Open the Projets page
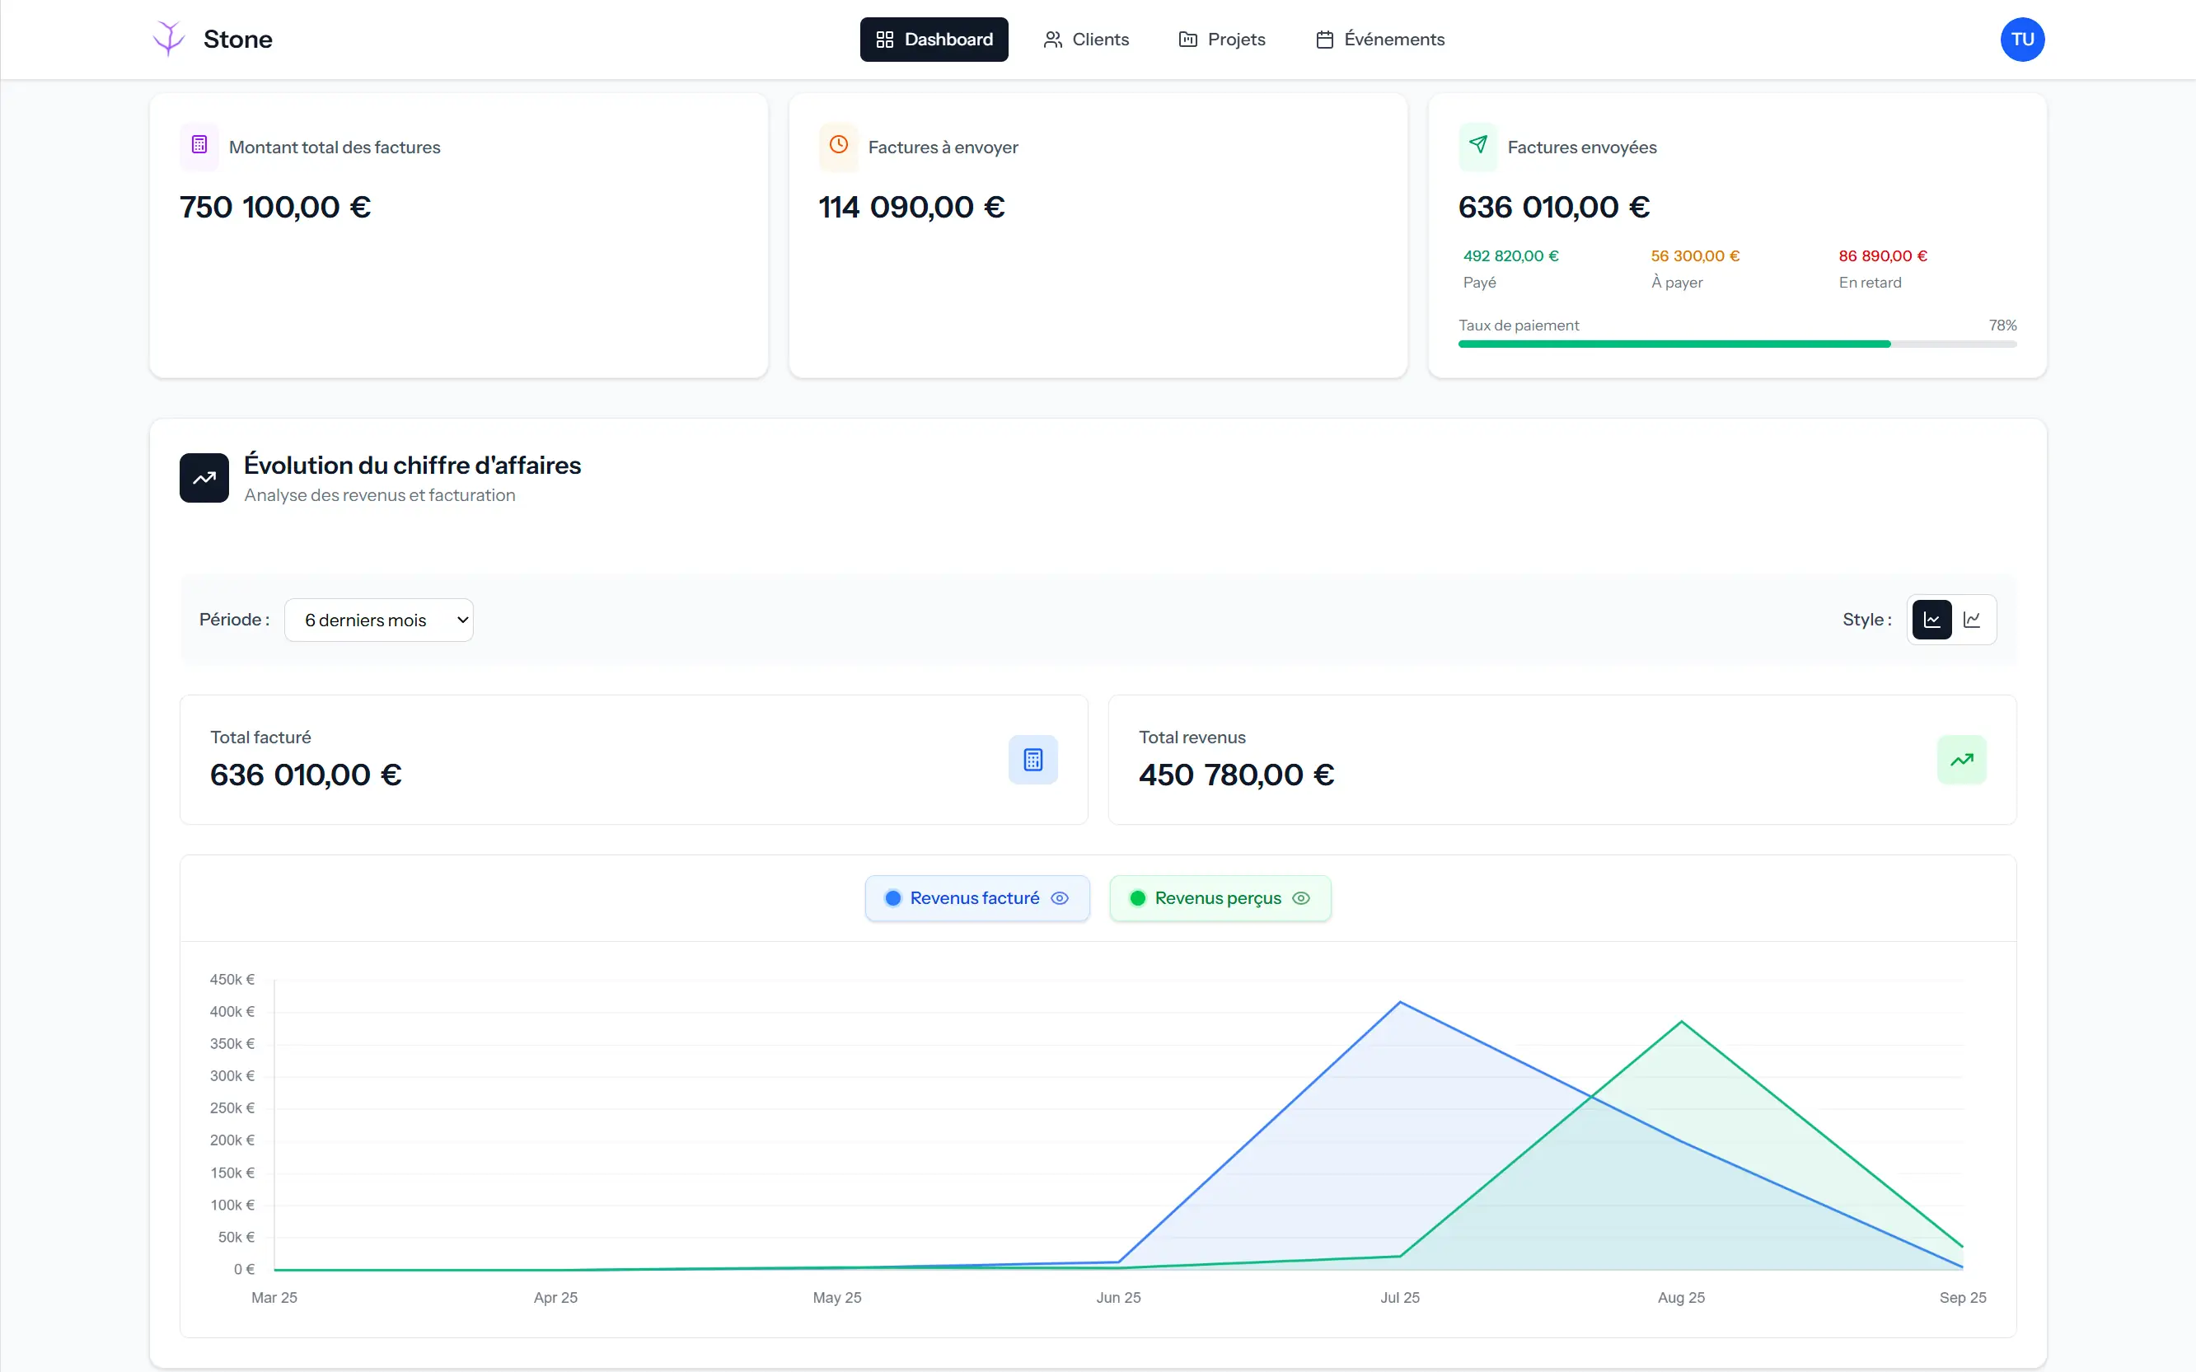 pos(1221,39)
